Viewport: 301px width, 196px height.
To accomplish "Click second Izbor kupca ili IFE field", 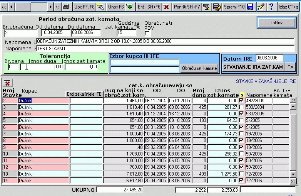I will [145, 69].
